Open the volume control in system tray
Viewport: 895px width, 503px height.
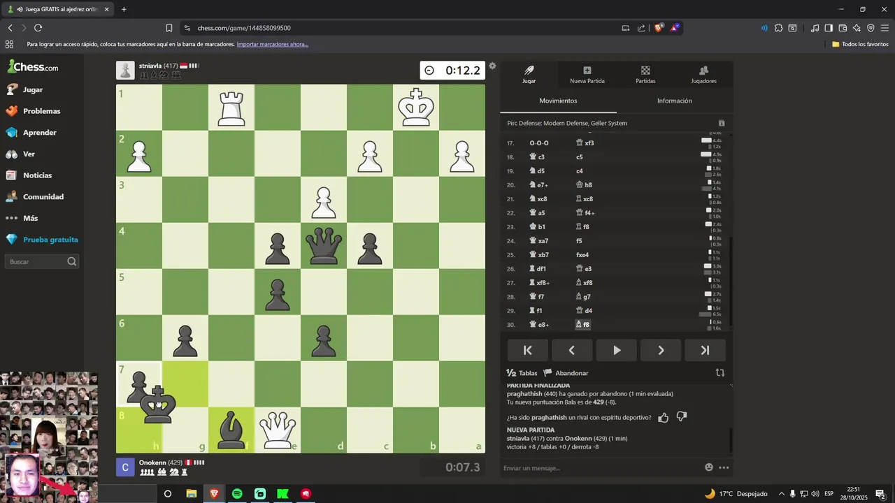(x=815, y=494)
